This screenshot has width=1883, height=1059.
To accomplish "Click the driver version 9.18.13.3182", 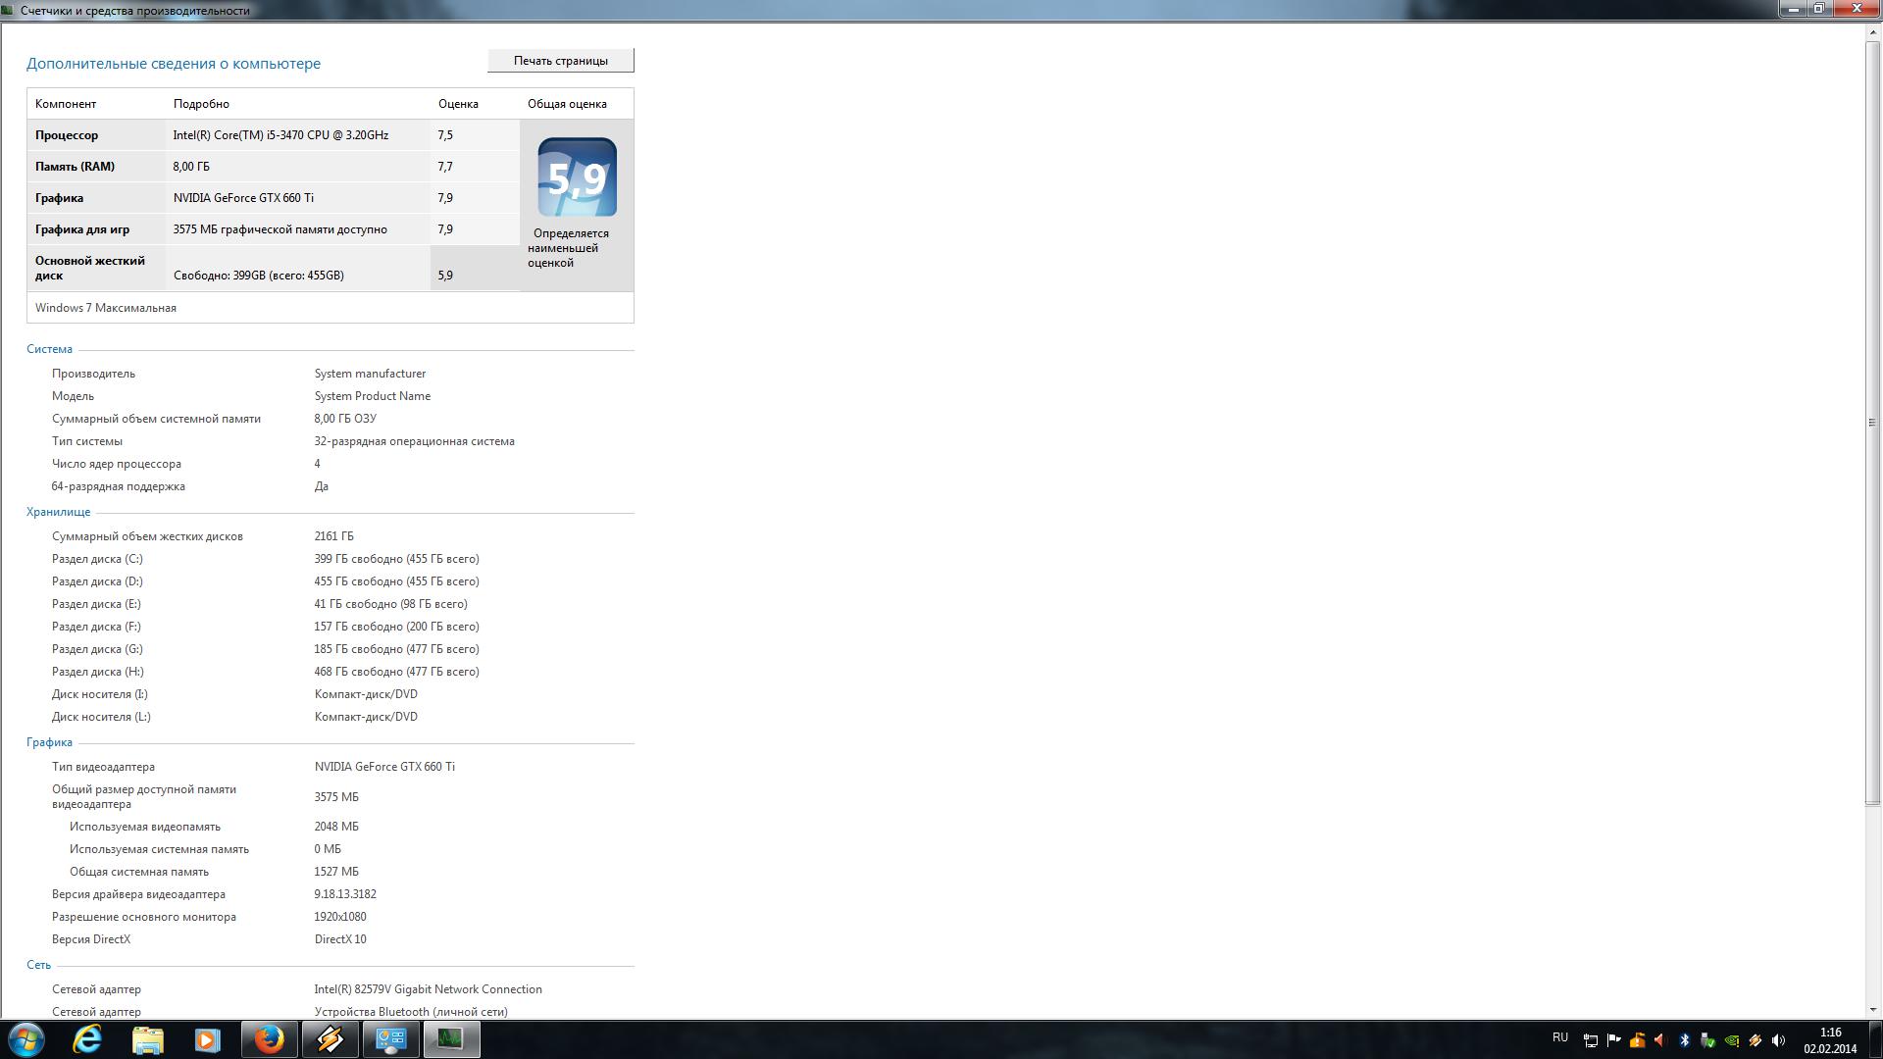I will 345,894.
